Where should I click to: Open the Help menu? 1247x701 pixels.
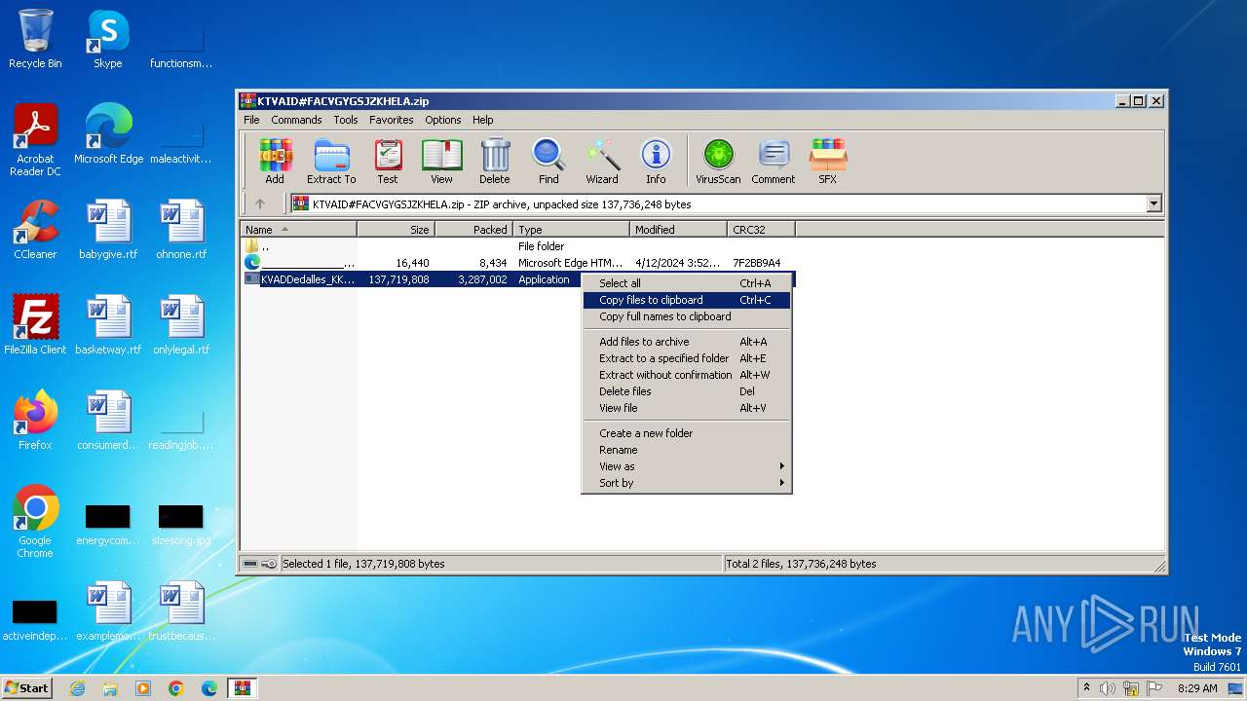[483, 120]
